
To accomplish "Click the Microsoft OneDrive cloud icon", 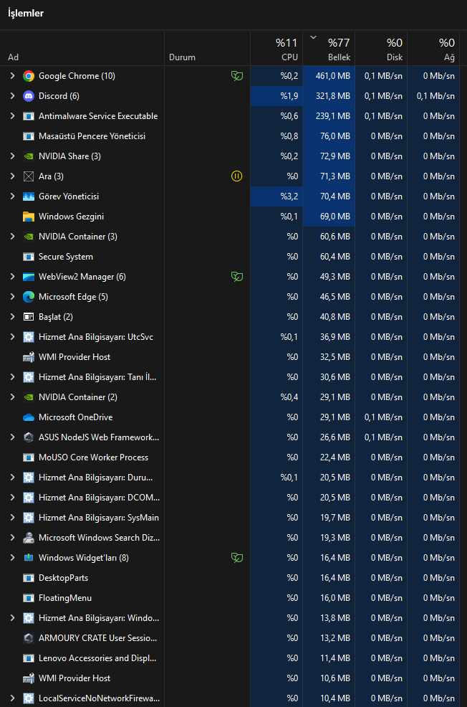I will [29, 417].
